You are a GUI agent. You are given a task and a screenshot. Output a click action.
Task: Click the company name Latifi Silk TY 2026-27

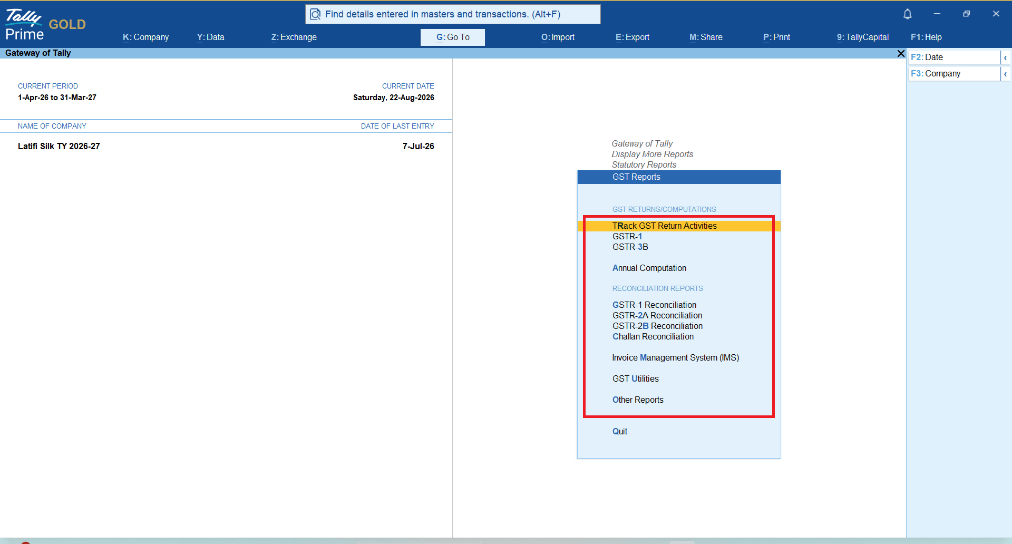point(59,147)
